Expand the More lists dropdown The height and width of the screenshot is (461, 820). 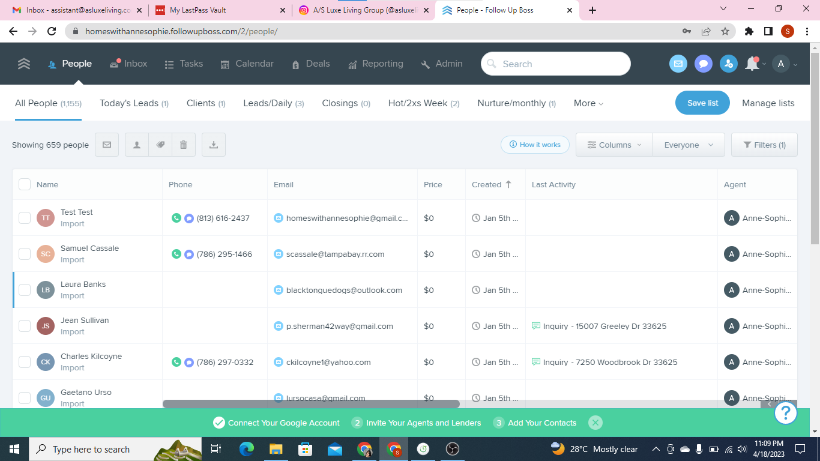tap(588, 103)
